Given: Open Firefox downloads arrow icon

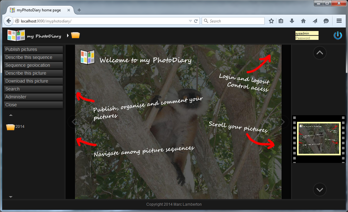Looking at the screenshot, I should click(292, 21).
